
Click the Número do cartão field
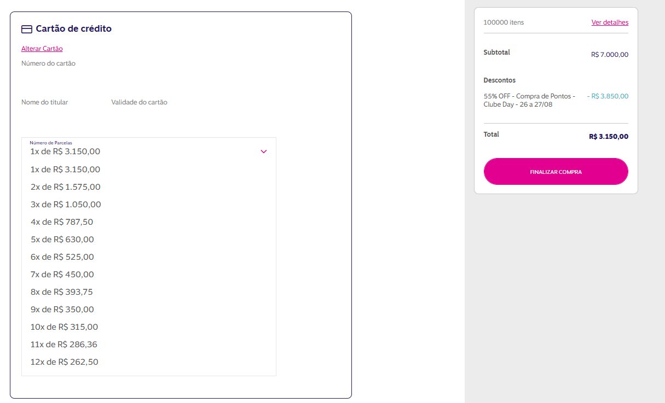(x=48, y=63)
